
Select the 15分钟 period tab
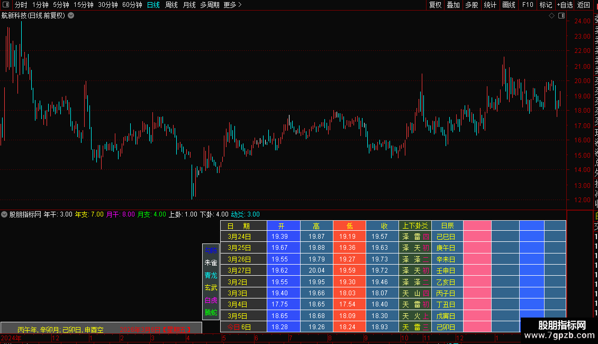84,5
